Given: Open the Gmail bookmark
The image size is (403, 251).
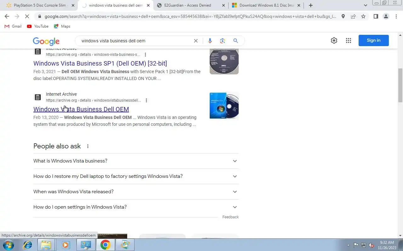Looking at the screenshot, I should point(13,26).
